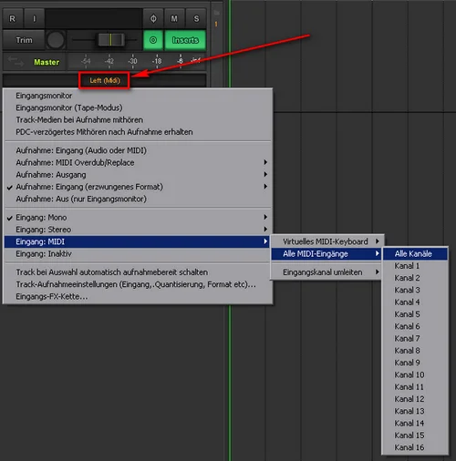This screenshot has height=461, width=456.
Task: Expand Alle MIDI-Eingänge submenu
Action: [326, 254]
